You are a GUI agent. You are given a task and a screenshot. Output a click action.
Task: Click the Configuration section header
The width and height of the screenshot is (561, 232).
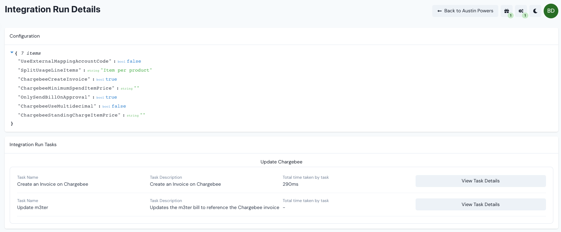point(25,36)
